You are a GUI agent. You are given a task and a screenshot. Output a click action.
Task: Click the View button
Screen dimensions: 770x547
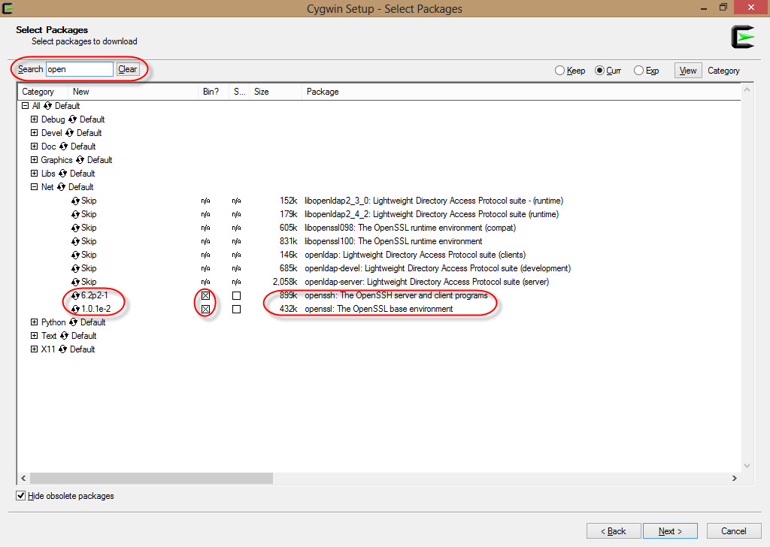688,71
